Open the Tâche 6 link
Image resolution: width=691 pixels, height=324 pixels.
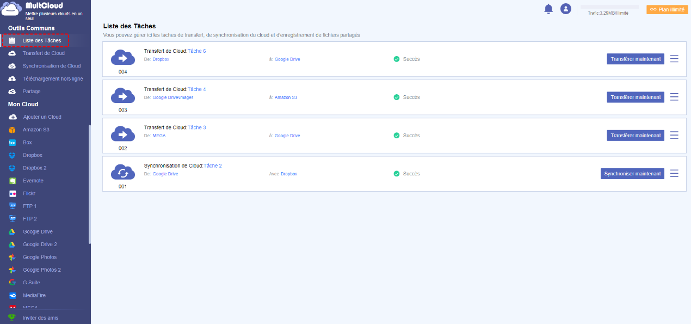click(x=197, y=51)
